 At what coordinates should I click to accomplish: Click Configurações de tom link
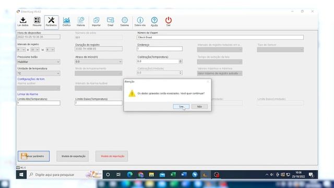coord(31,79)
